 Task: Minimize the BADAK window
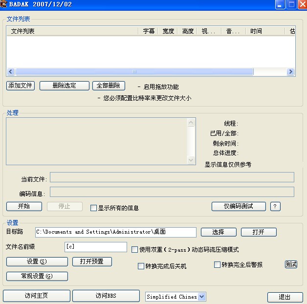(280, 4)
